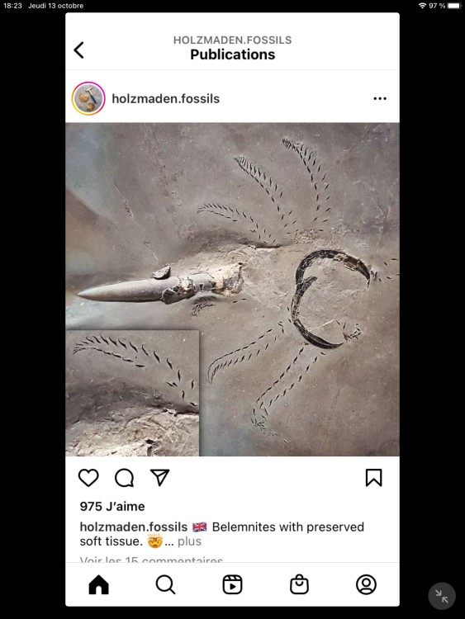Open comments via speech bubble icon

[125, 478]
